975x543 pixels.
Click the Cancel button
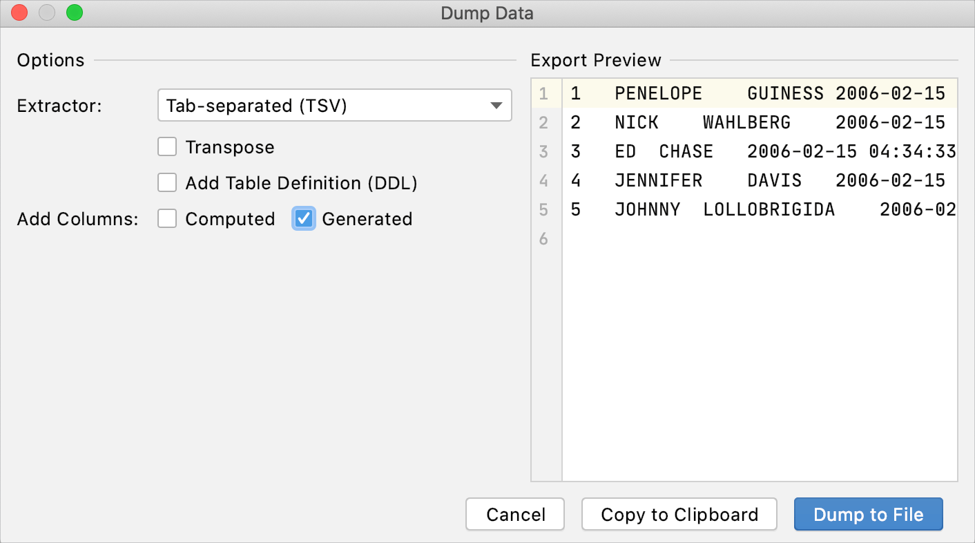(515, 515)
